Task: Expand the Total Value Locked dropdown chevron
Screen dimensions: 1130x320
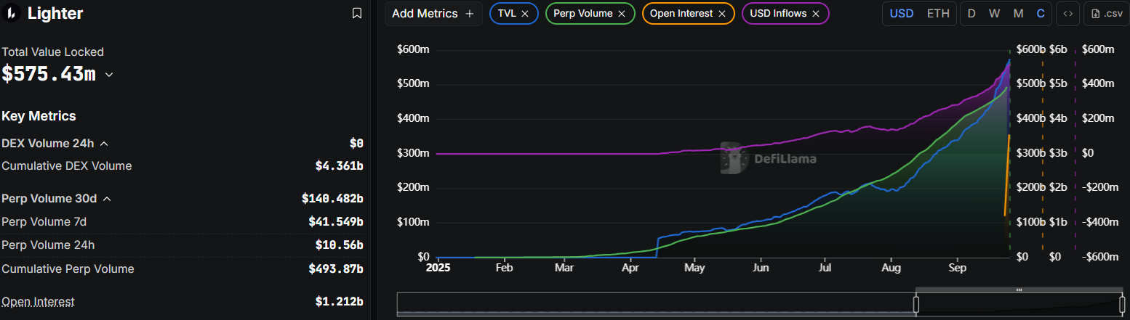Action: point(109,75)
